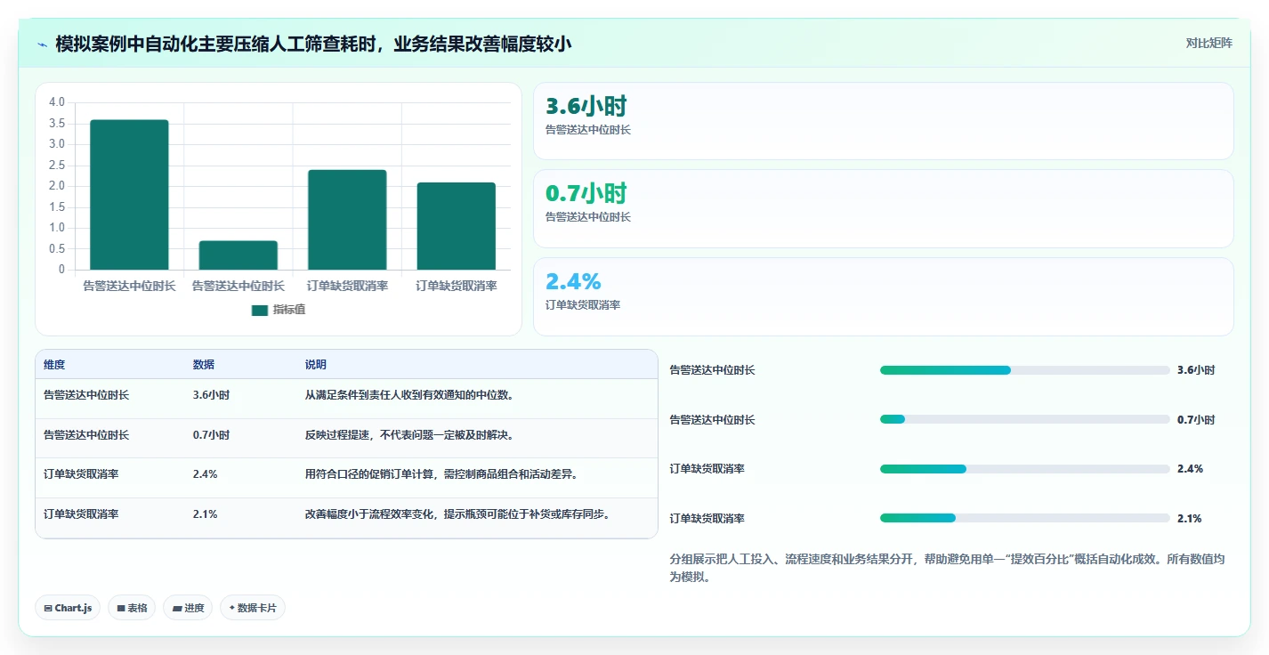Open the 3.6小时 data card
The image size is (1269, 655).
point(883,121)
